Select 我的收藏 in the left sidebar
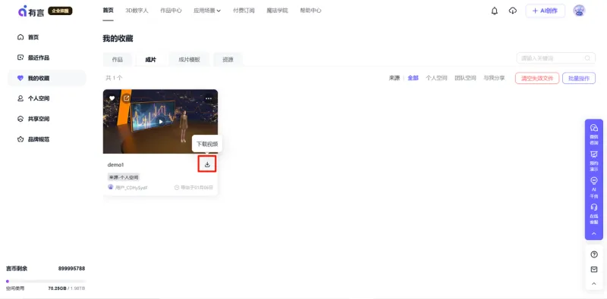607x299 pixels. 46,78
